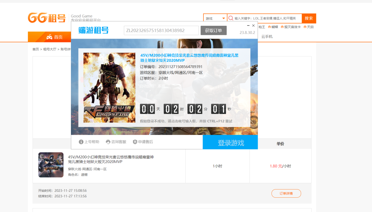Click the 申请售后 shield icon
The width and height of the screenshot is (372, 212).
pos(135,142)
